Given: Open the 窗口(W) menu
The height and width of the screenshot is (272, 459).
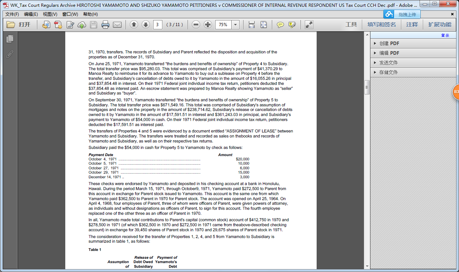Looking at the screenshot, I should pos(70,14).
